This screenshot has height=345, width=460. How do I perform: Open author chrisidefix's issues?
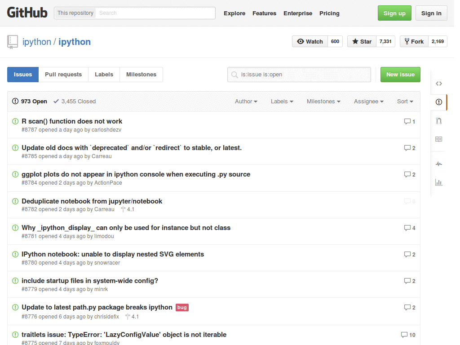(106, 317)
